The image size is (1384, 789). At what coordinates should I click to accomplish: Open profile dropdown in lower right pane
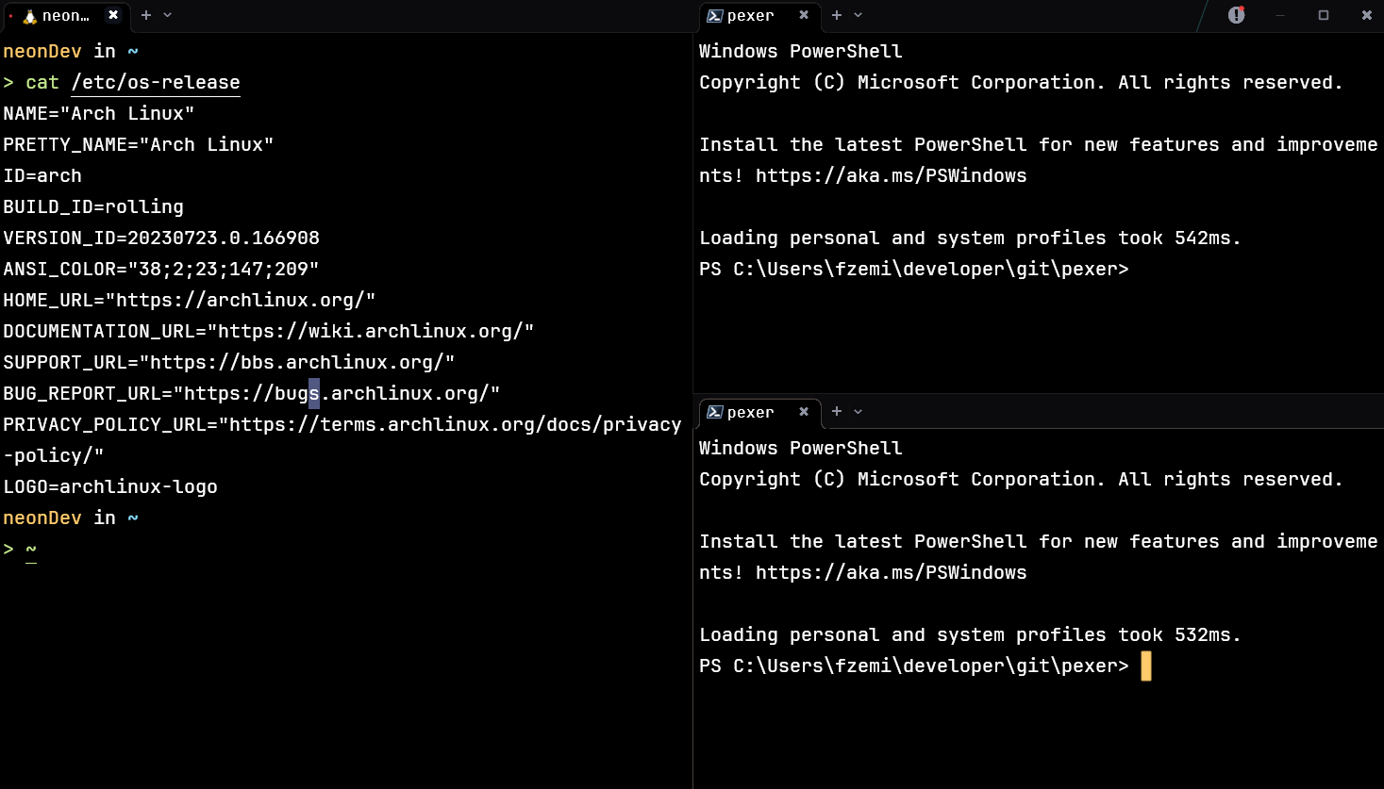[x=859, y=412]
